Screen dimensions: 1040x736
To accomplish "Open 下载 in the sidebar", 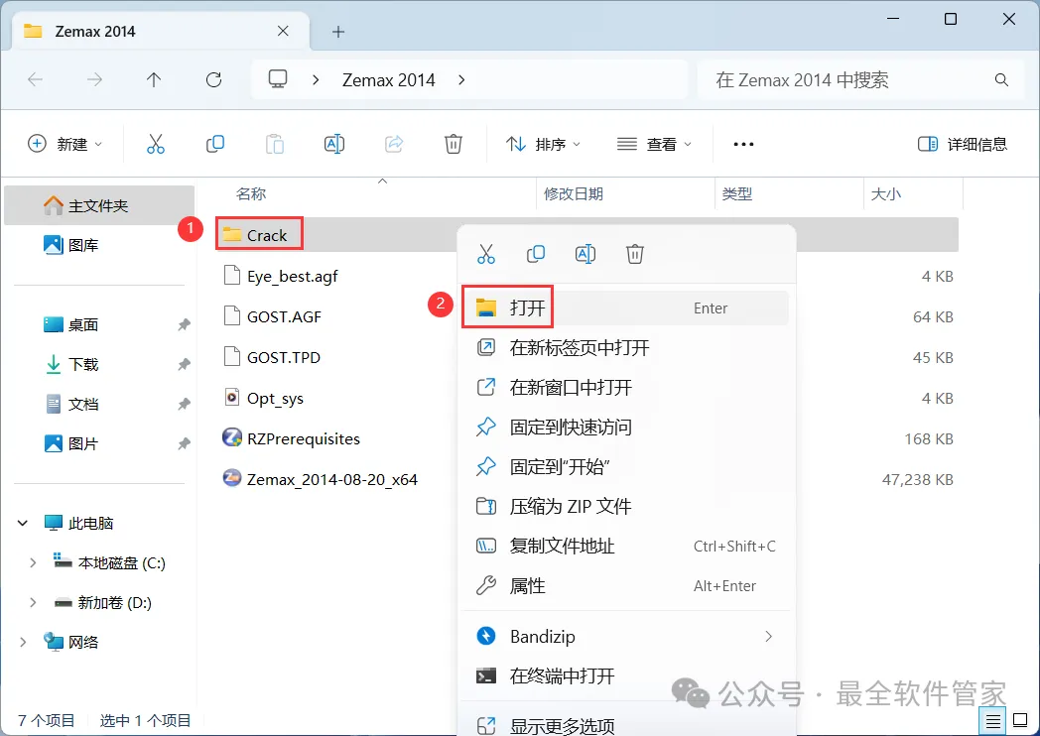I will click(x=71, y=365).
